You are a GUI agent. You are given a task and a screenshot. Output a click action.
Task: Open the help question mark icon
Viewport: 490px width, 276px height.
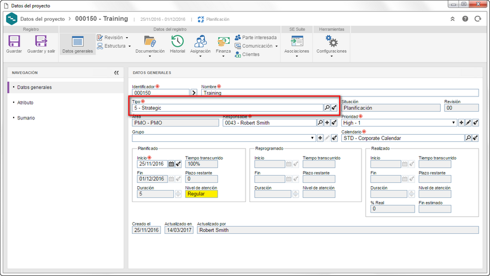point(465,19)
